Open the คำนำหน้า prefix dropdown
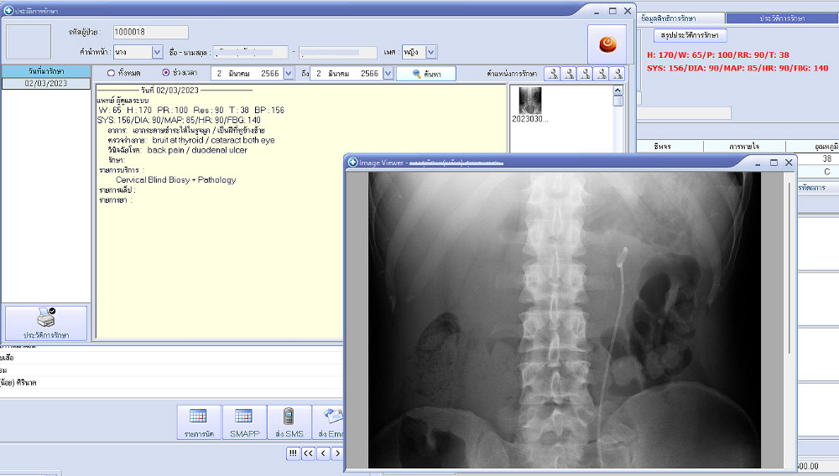Viewport: 839px width, 476px height. pyautogui.click(x=158, y=52)
